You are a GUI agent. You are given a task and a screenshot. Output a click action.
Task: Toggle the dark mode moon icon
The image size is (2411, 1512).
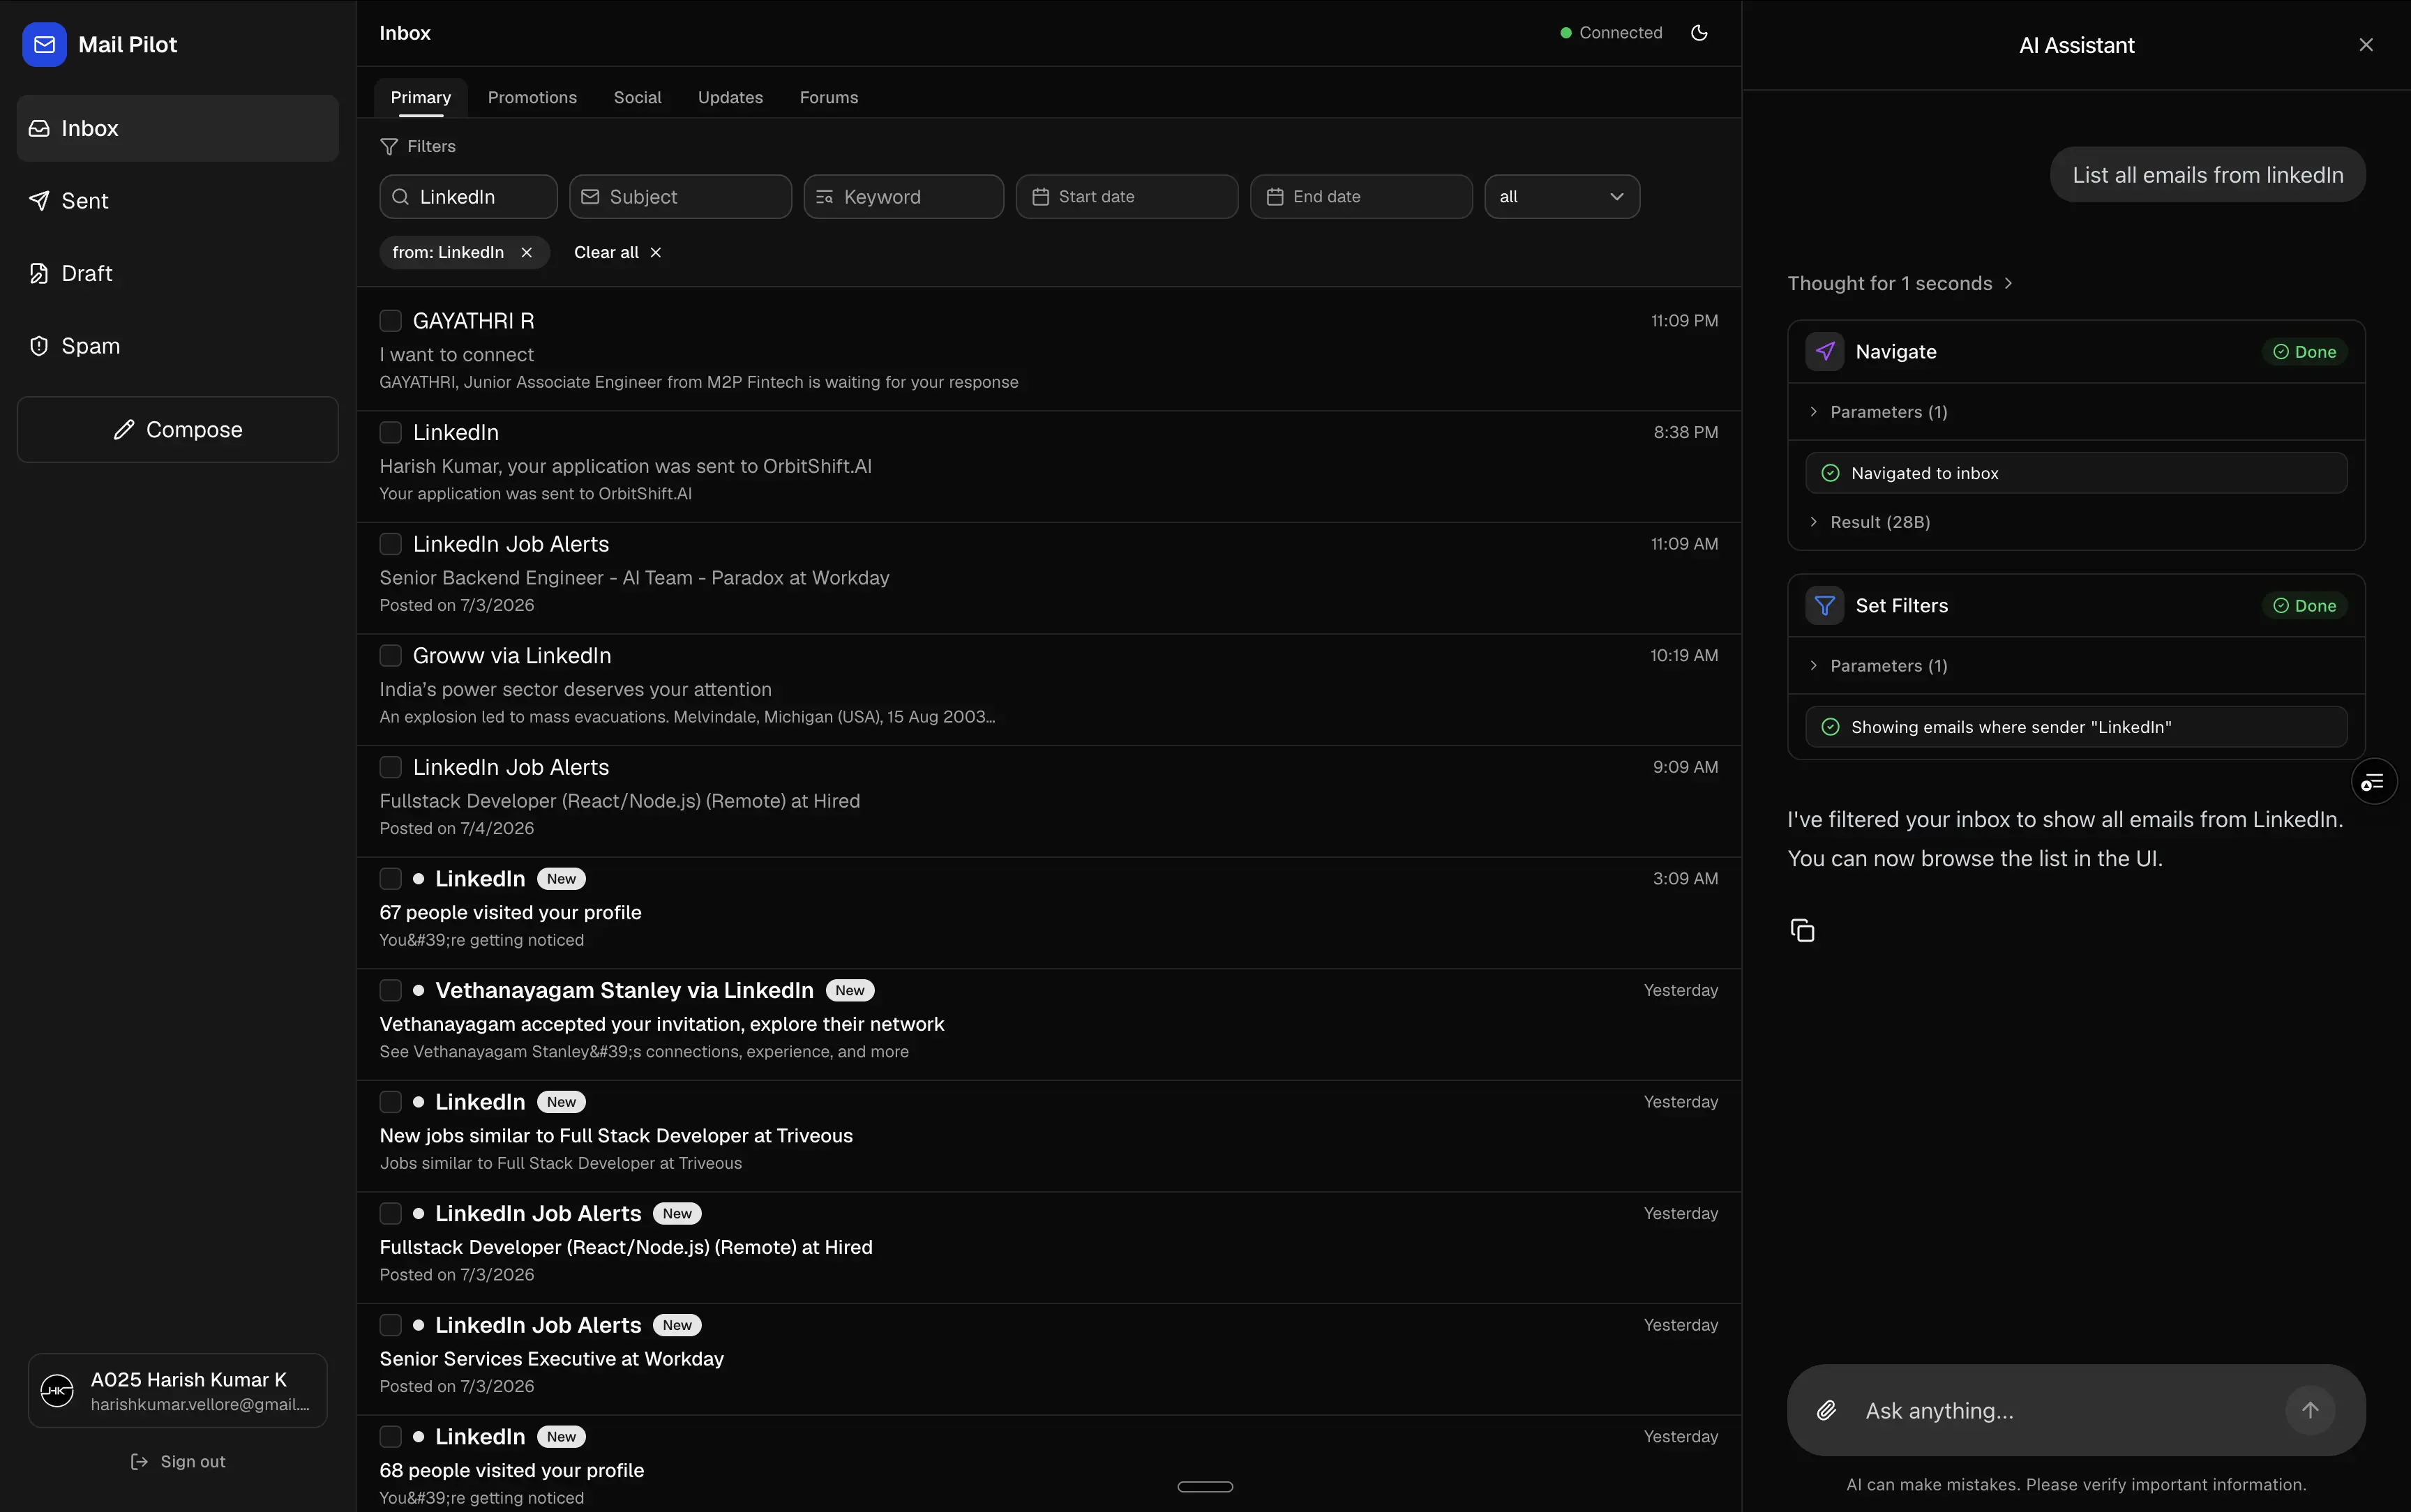(1699, 33)
